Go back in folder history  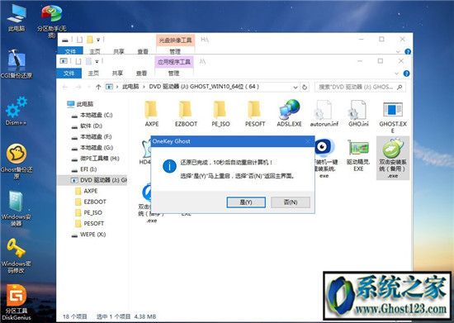pyautogui.click(x=65, y=87)
